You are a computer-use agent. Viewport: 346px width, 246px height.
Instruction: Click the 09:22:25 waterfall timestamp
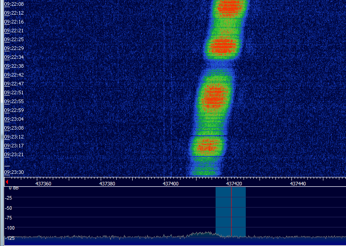click(14, 39)
